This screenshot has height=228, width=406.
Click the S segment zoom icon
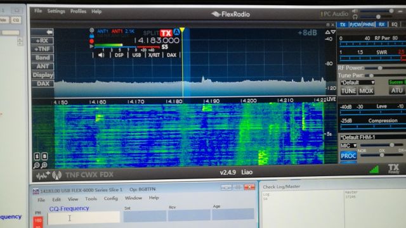37,156
